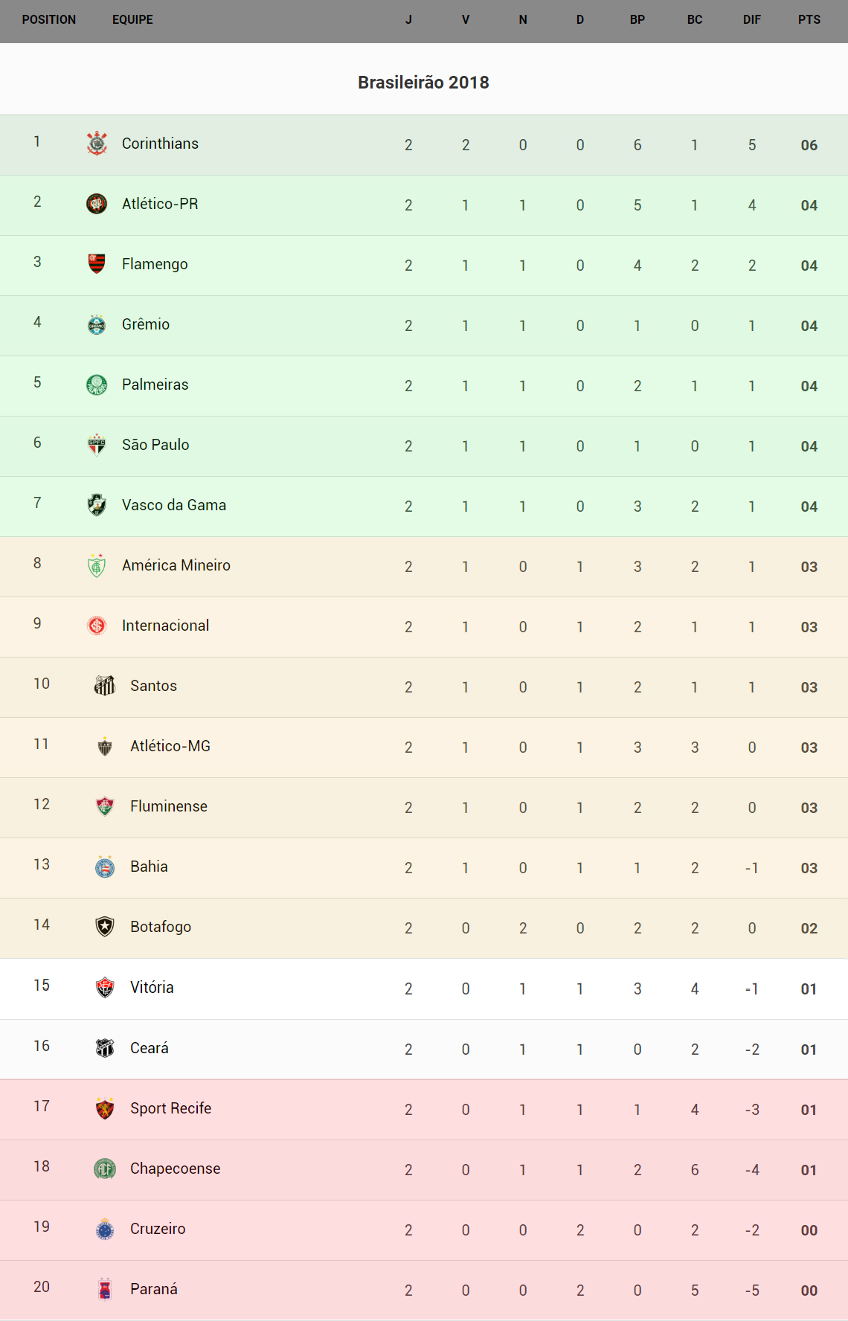848x1321 pixels.
Task: Click the EQUIPE column header
Action: 132,20
